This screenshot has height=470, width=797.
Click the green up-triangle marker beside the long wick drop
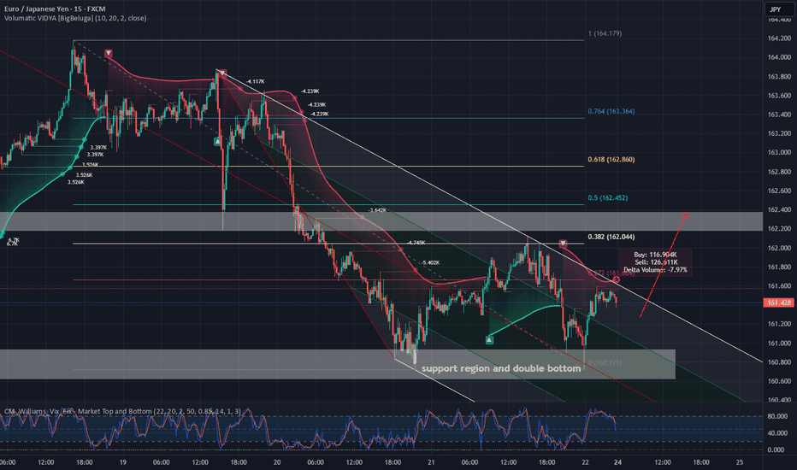coord(217,142)
